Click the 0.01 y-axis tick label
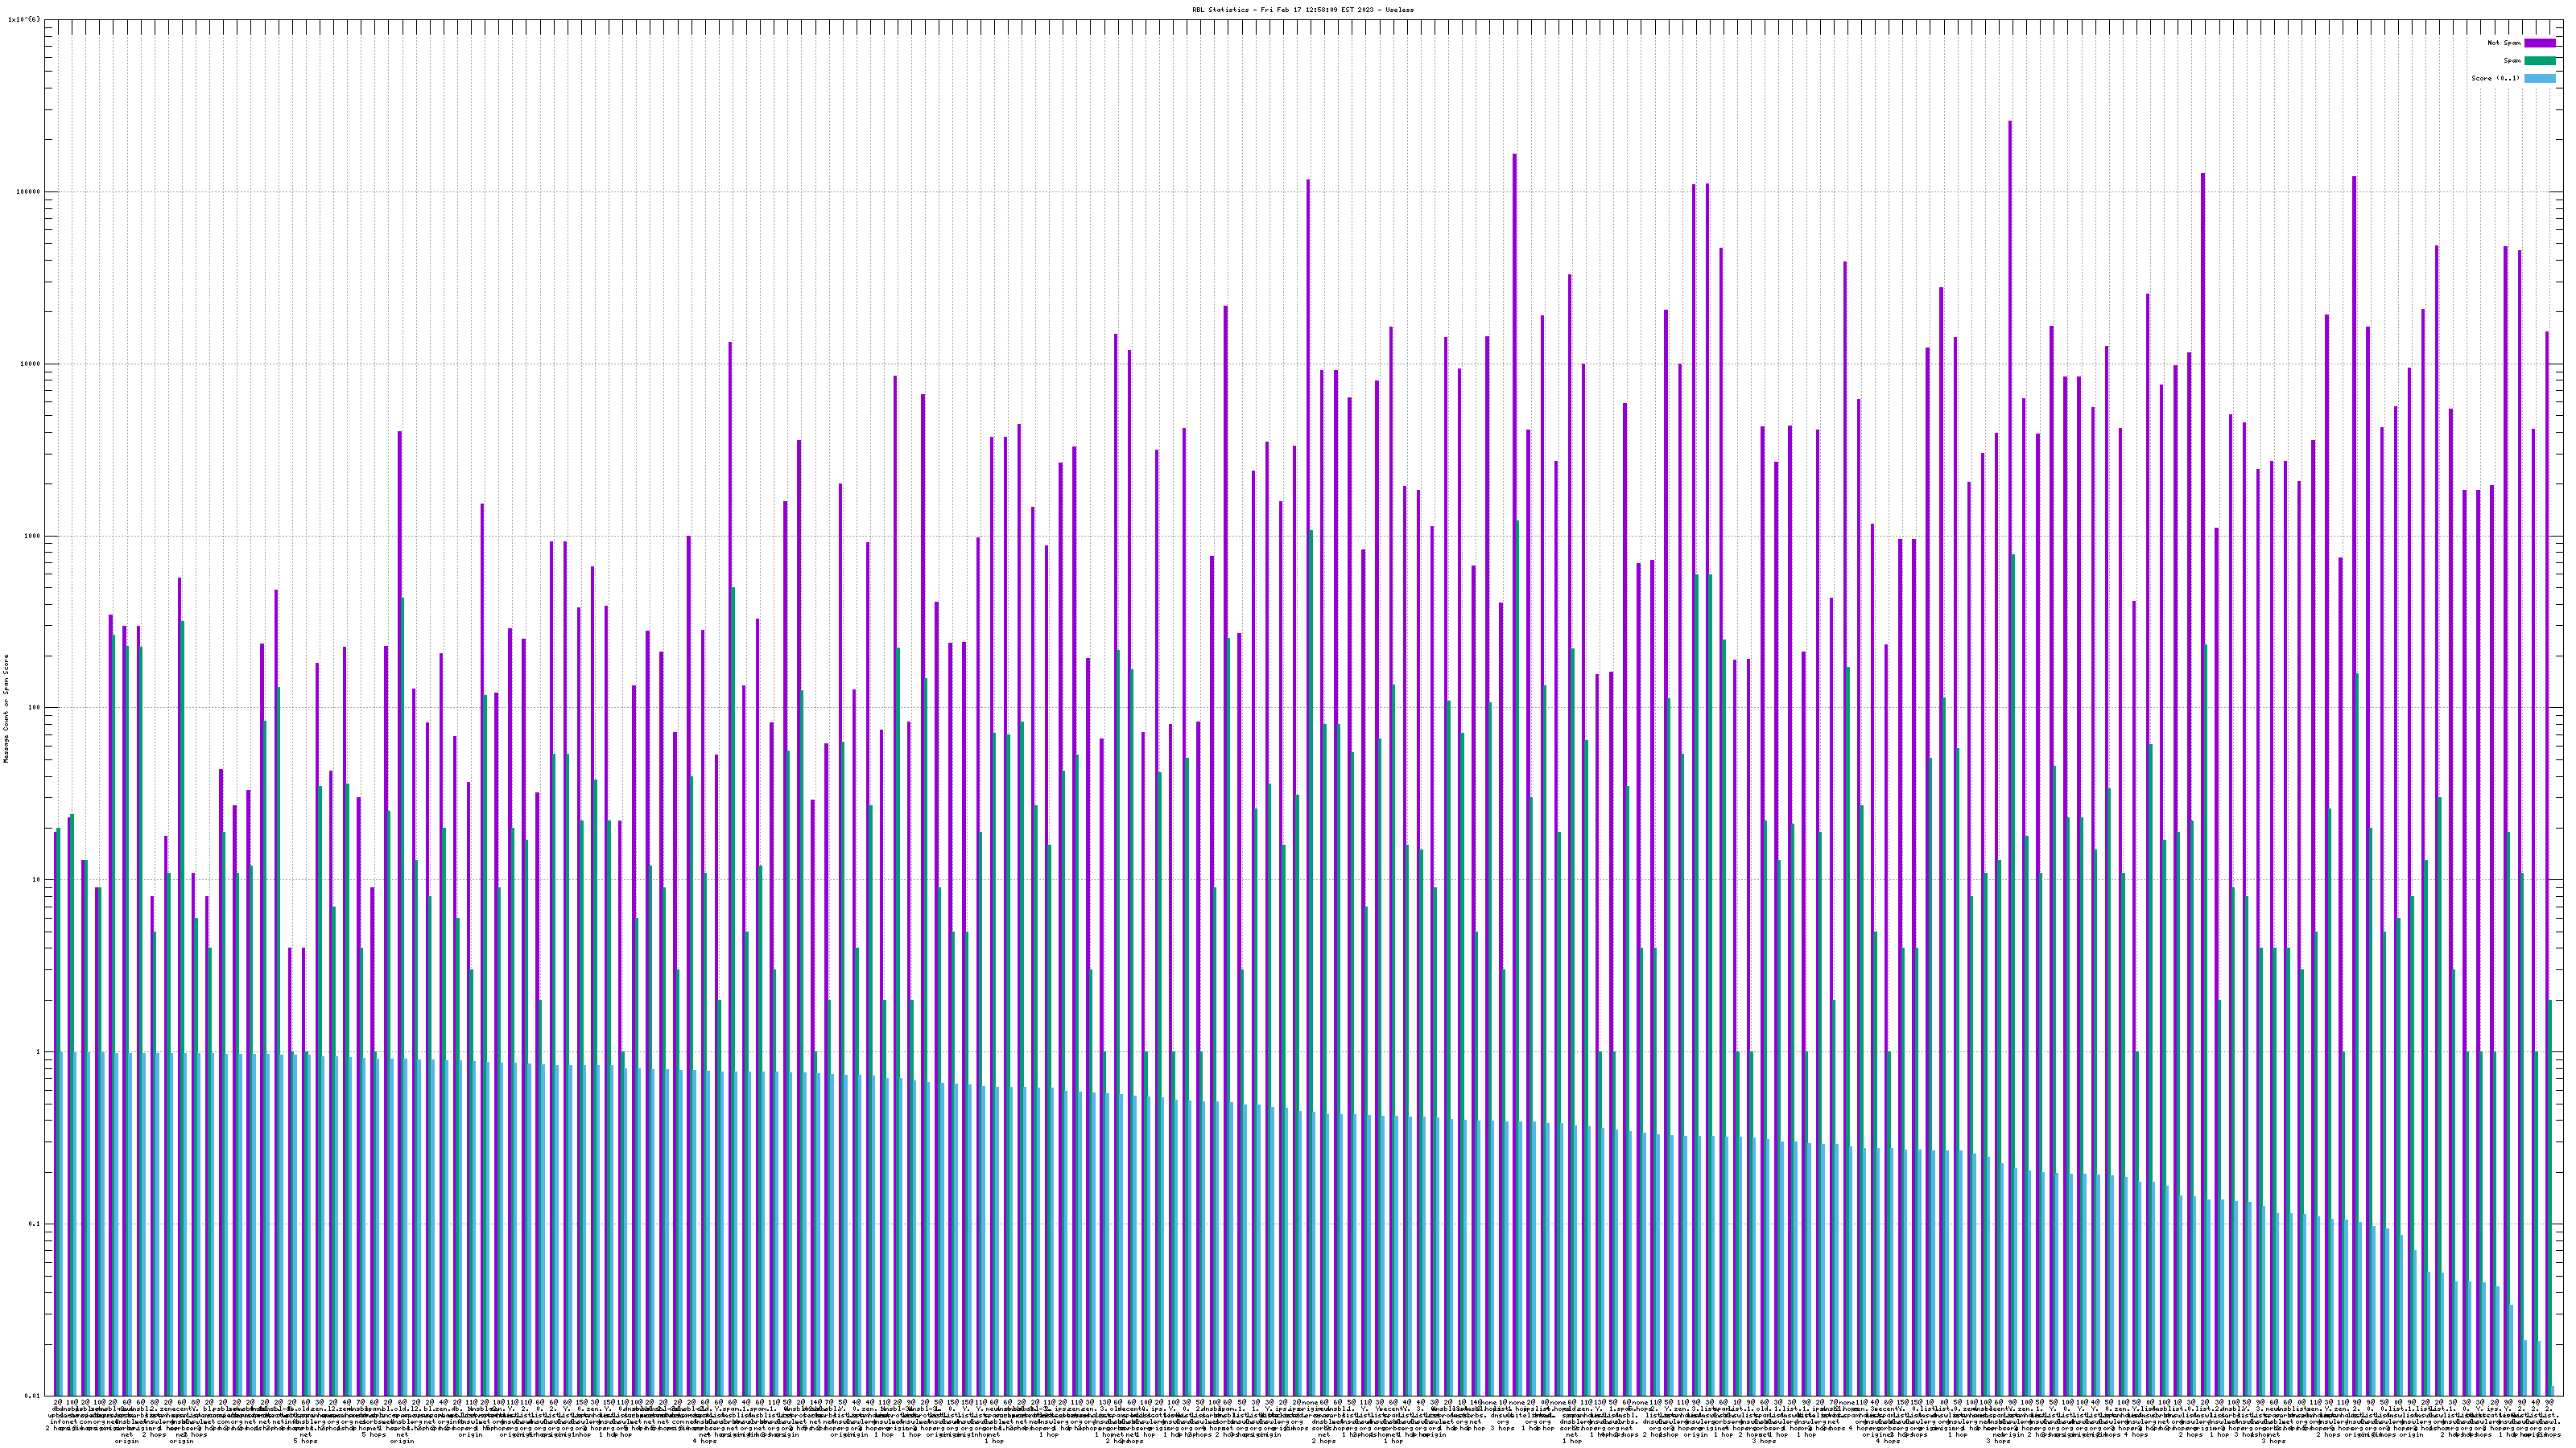Image resolution: width=2576 pixels, height=1448 pixels. [31, 1396]
